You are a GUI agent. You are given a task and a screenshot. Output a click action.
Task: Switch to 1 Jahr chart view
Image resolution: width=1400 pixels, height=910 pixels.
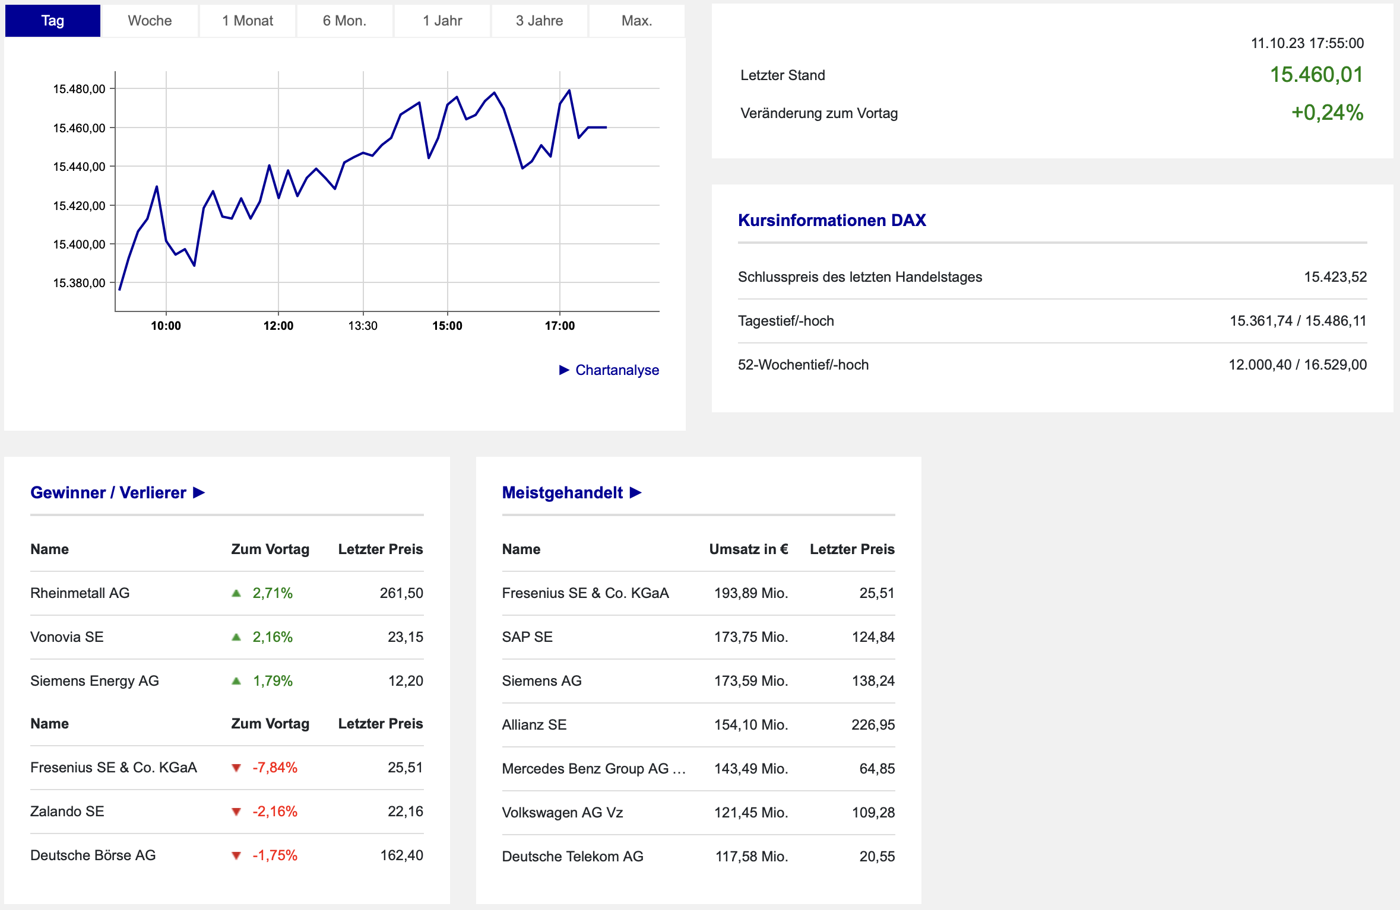[x=442, y=21]
